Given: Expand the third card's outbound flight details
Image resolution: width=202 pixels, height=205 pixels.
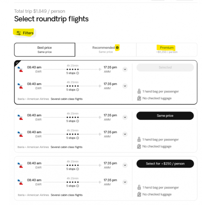Looking at the screenshot, I should point(125,165).
